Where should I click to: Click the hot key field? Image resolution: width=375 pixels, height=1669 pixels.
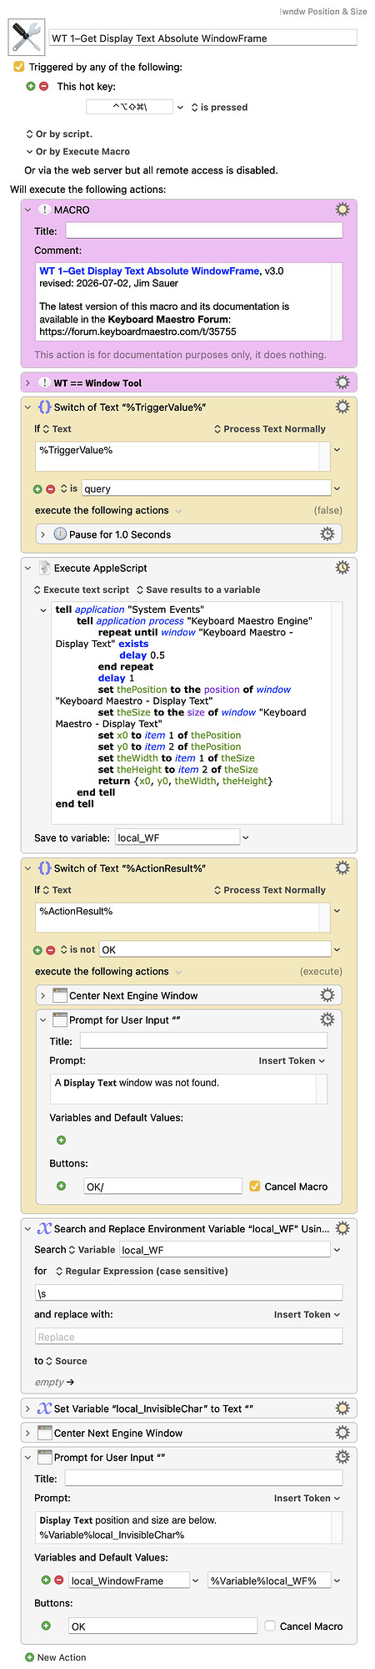129,107
